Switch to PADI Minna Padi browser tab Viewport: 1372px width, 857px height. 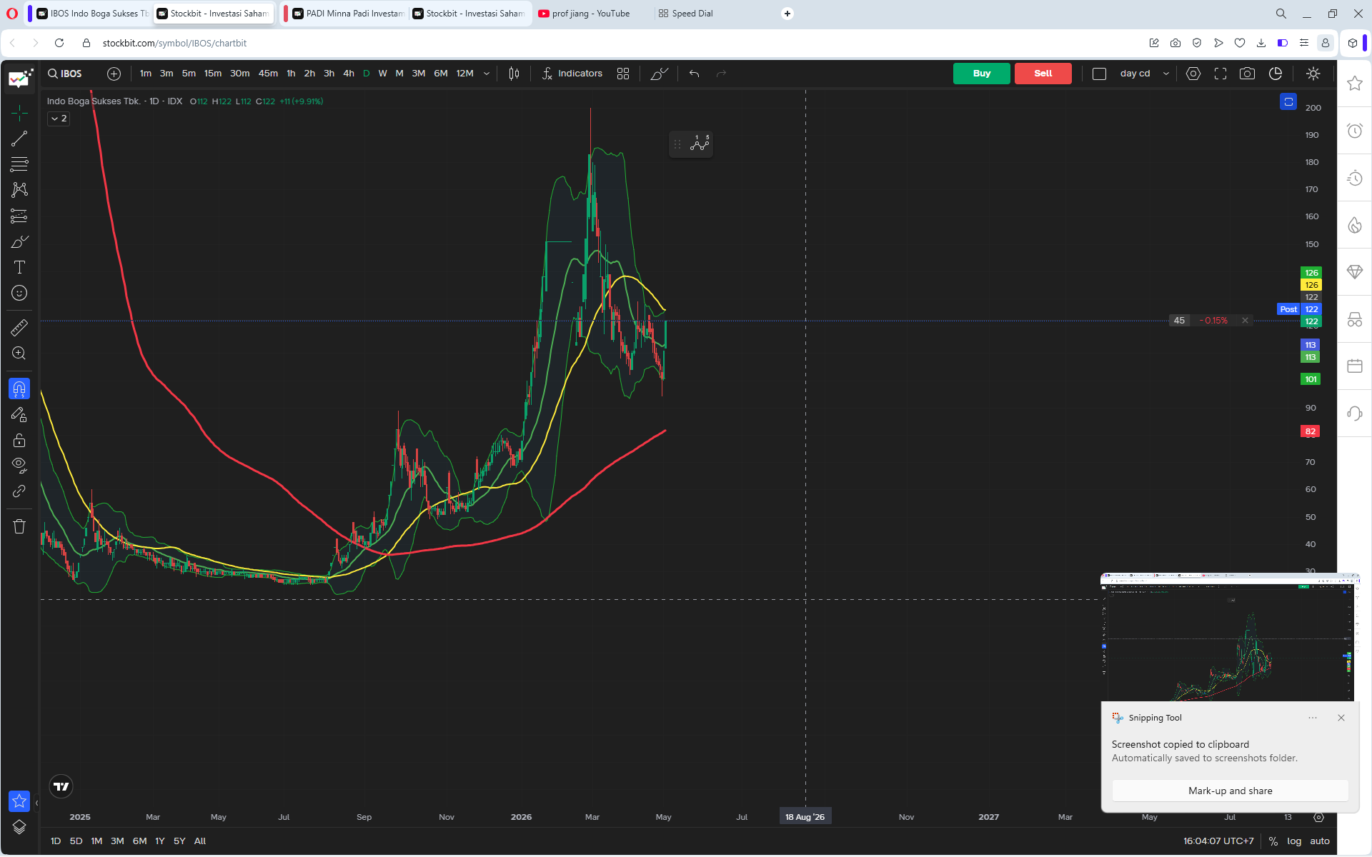(347, 14)
